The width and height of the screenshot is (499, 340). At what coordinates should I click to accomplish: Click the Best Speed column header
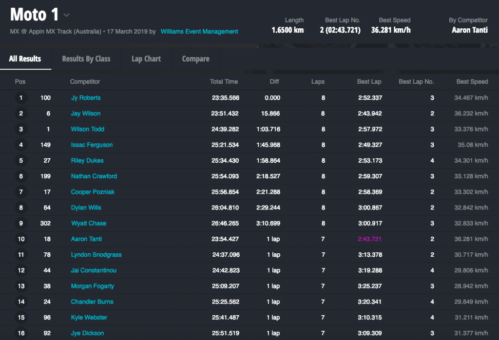[x=472, y=82]
